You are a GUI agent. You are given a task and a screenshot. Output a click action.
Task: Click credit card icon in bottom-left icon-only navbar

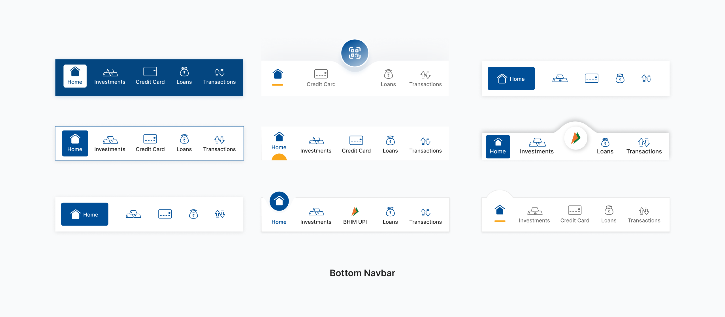click(165, 214)
